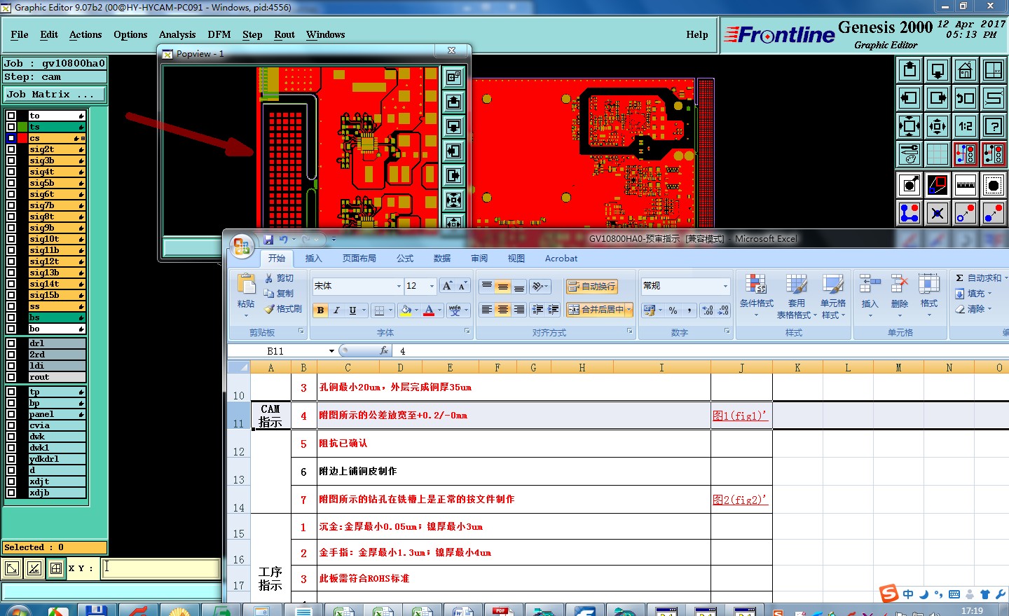Click the Job Matrix button

coord(55,95)
